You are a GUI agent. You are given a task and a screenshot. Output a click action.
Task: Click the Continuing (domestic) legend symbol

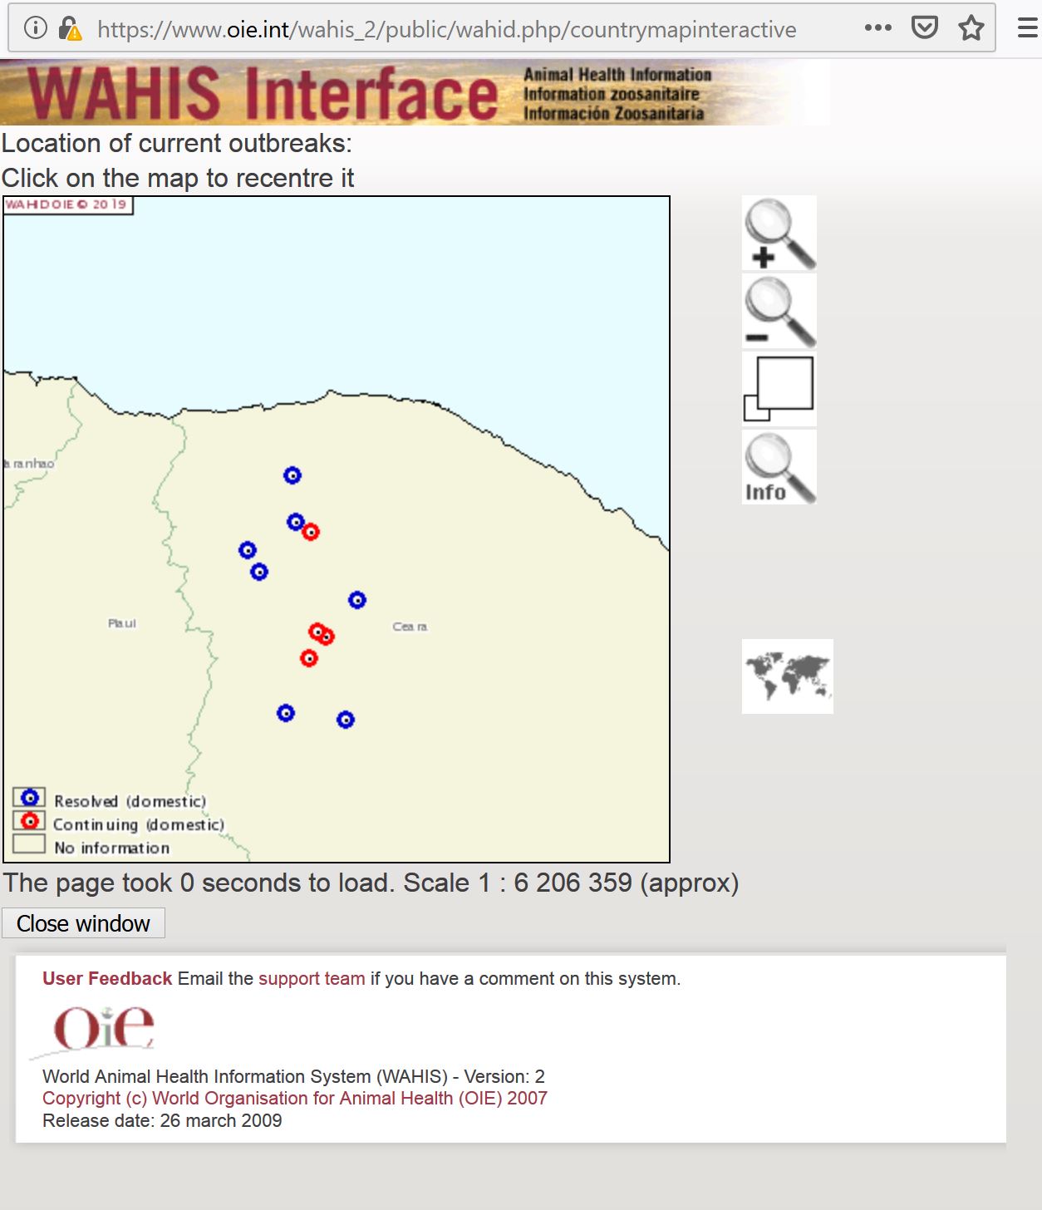tap(30, 821)
